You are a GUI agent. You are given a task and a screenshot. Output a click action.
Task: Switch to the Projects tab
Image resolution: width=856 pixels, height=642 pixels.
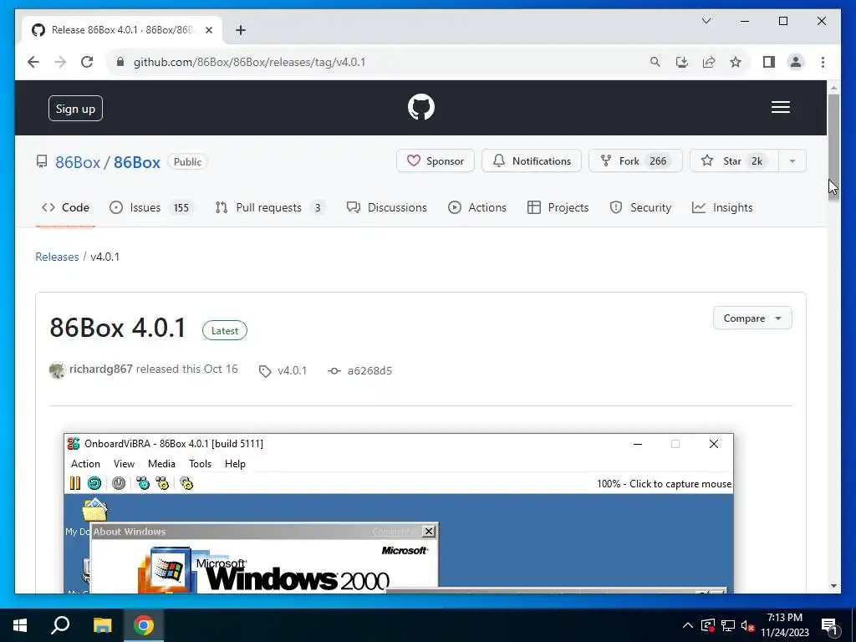point(558,207)
